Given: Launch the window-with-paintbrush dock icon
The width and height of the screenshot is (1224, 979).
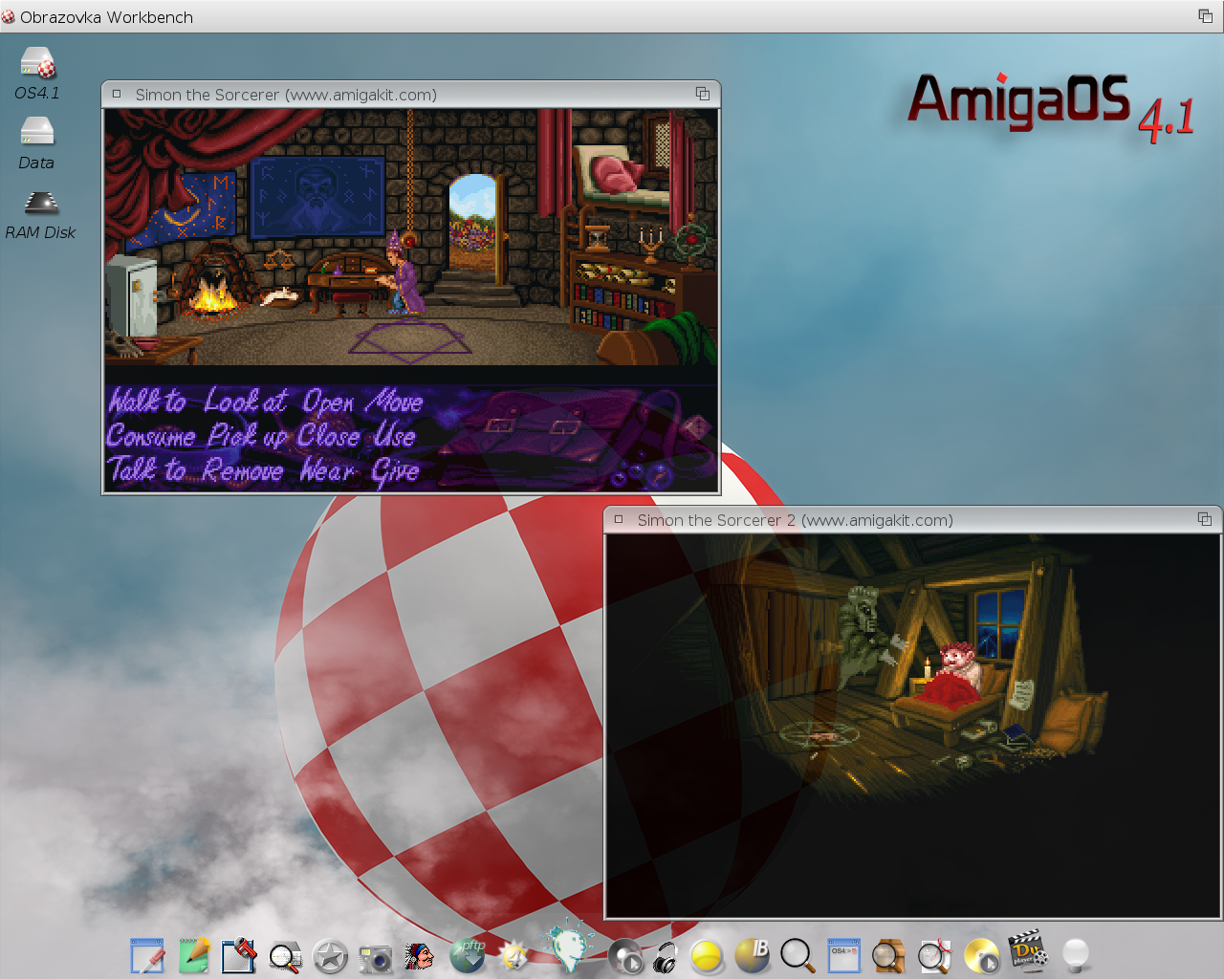Looking at the screenshot, I should [147, 955].
